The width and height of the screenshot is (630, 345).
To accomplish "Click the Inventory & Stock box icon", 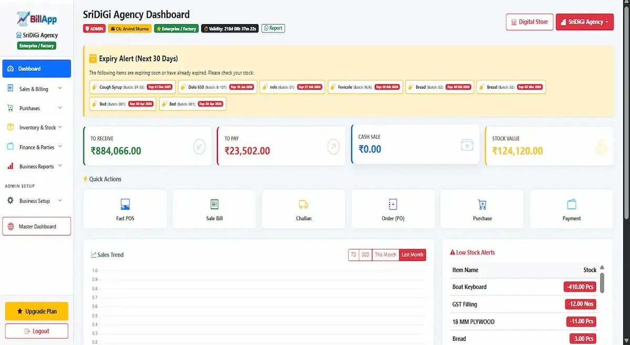I will pos(10,127).
